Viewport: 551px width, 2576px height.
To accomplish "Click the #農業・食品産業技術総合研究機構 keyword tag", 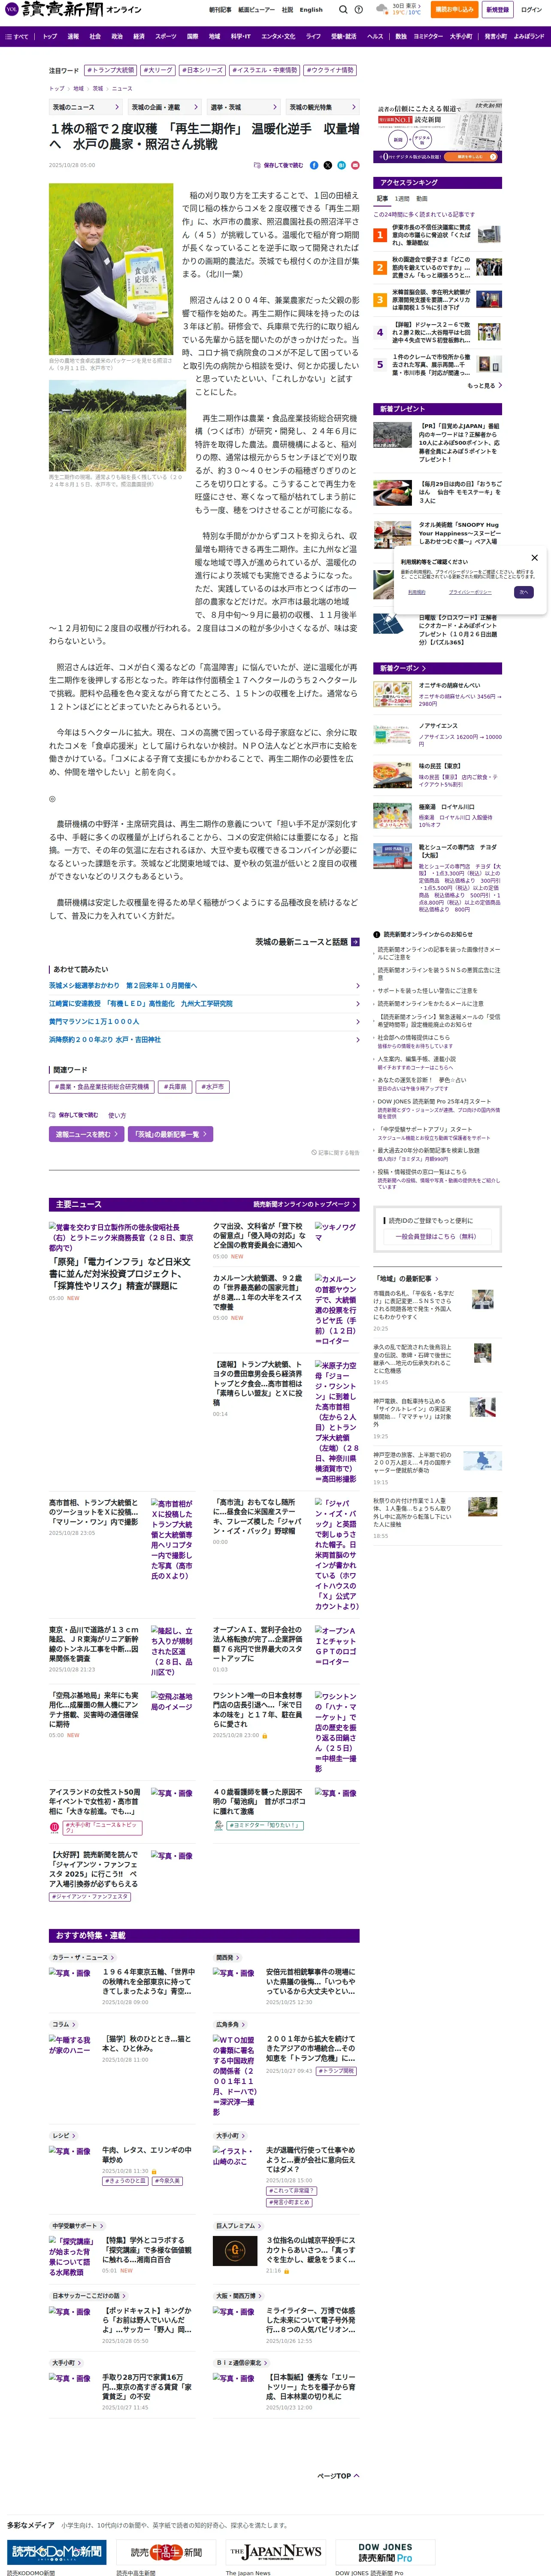I will click(102, 1086).
